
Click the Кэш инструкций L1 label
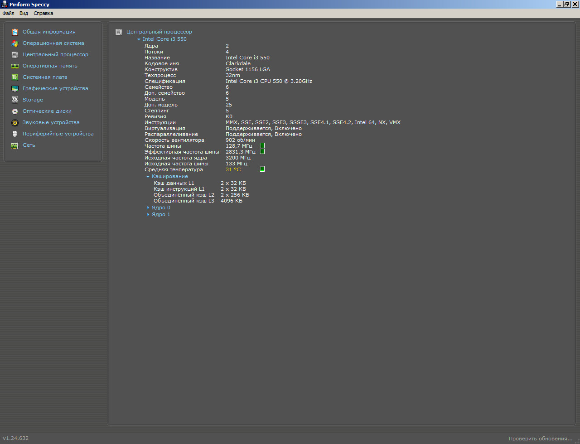coord(179,189)
